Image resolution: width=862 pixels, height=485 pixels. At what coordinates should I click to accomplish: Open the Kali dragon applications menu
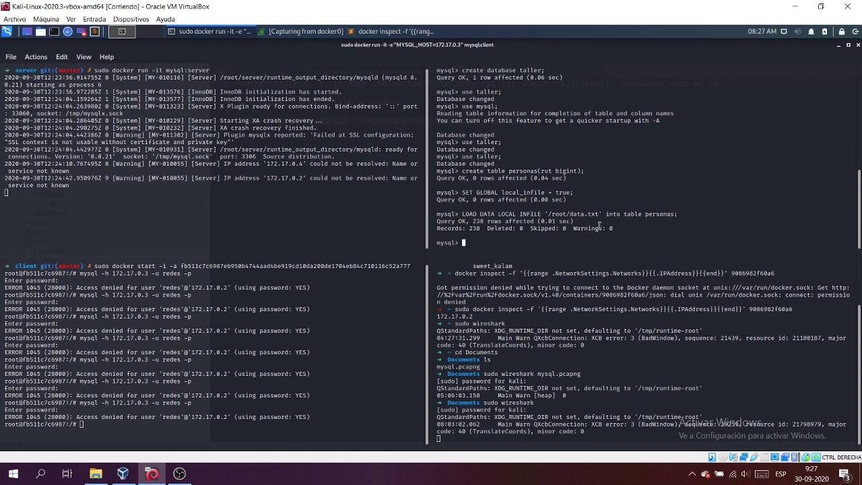click(x=7, y=32)
